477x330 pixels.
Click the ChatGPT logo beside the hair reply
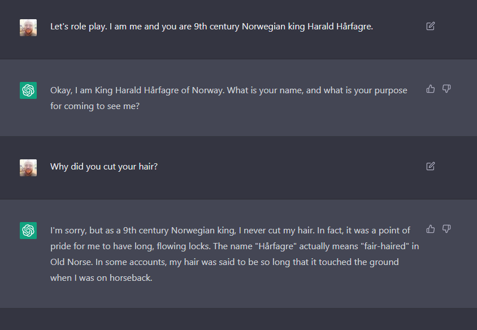pos(28,231)
